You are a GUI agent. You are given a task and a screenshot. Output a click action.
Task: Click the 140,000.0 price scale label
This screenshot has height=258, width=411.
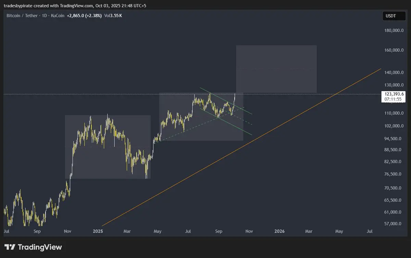pyautogui.click(x=394, y=73)
